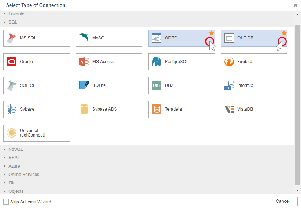
Task: Pick the Firebird logo icon
Action: [229, 62]
